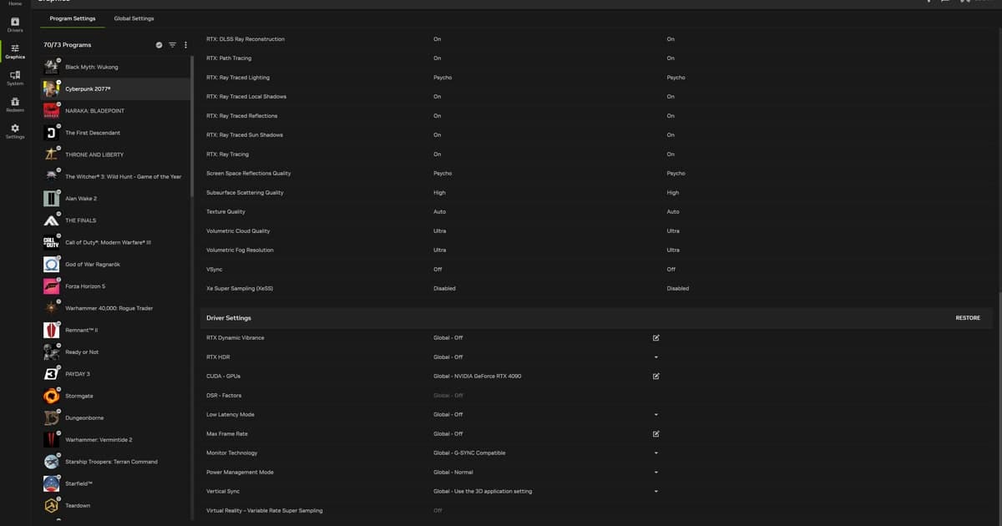Edit the CUDA - GPUs setting

pyautogui.click(x=656, y=377)
